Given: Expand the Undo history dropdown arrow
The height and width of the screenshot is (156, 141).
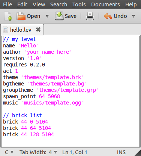Looking at the screenshot, I should [133, 16].
